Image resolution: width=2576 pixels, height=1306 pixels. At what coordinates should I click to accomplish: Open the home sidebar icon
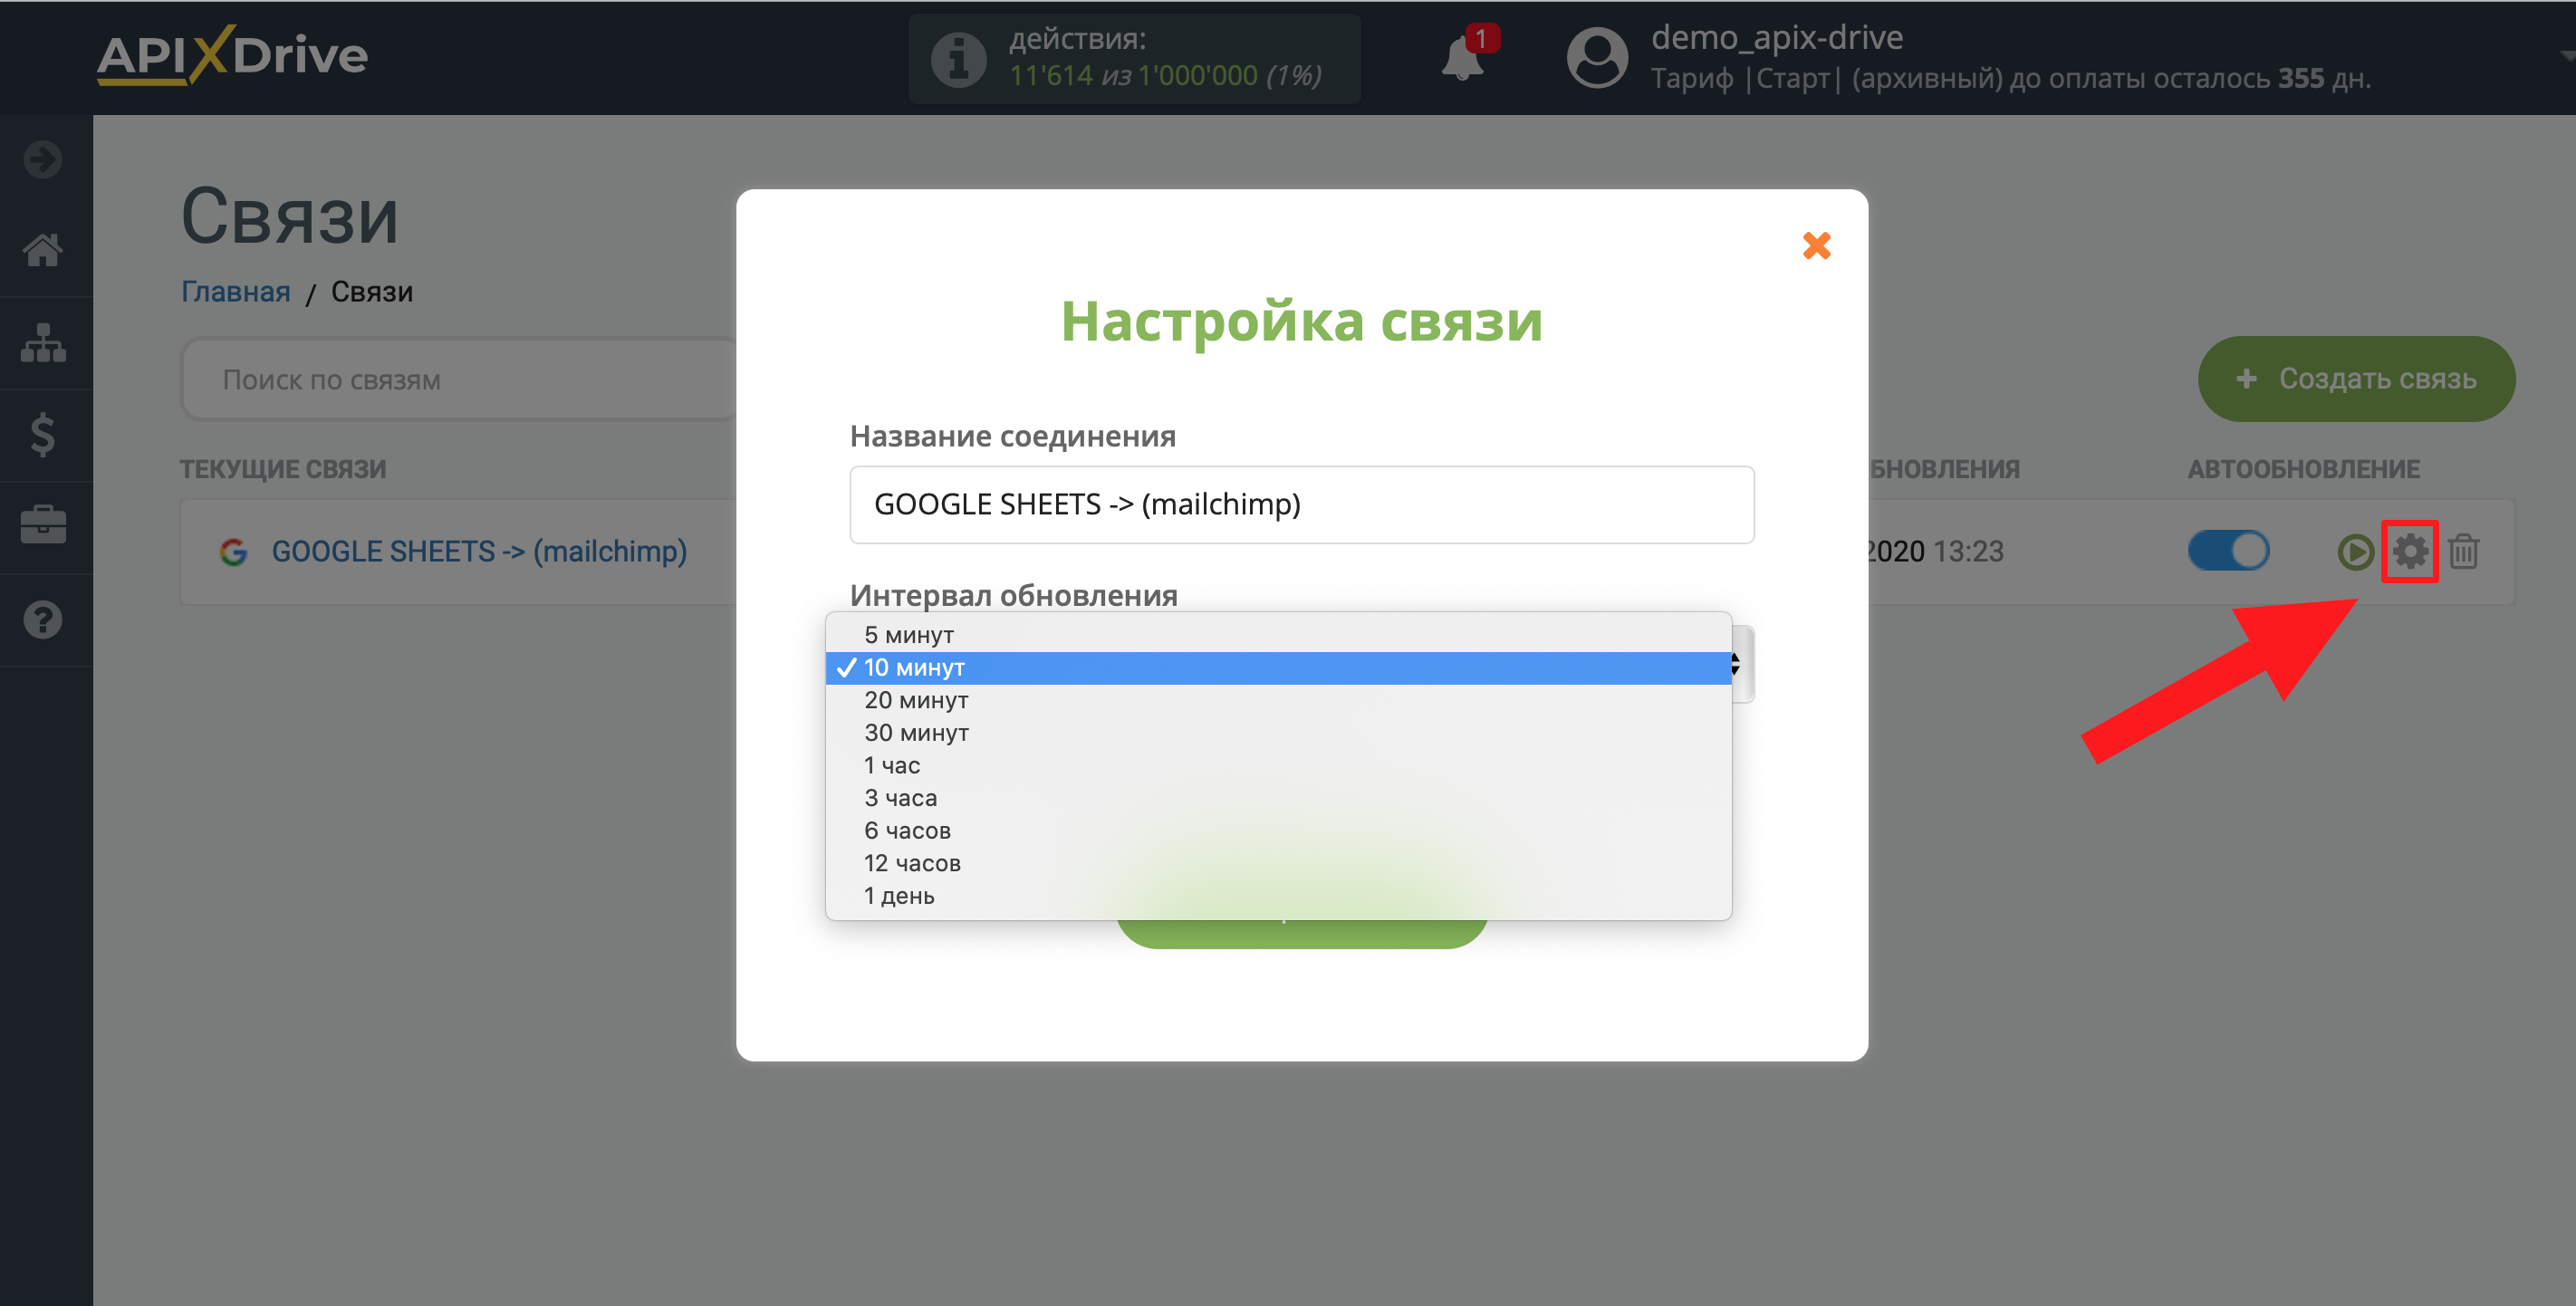[x=43, y=250]
